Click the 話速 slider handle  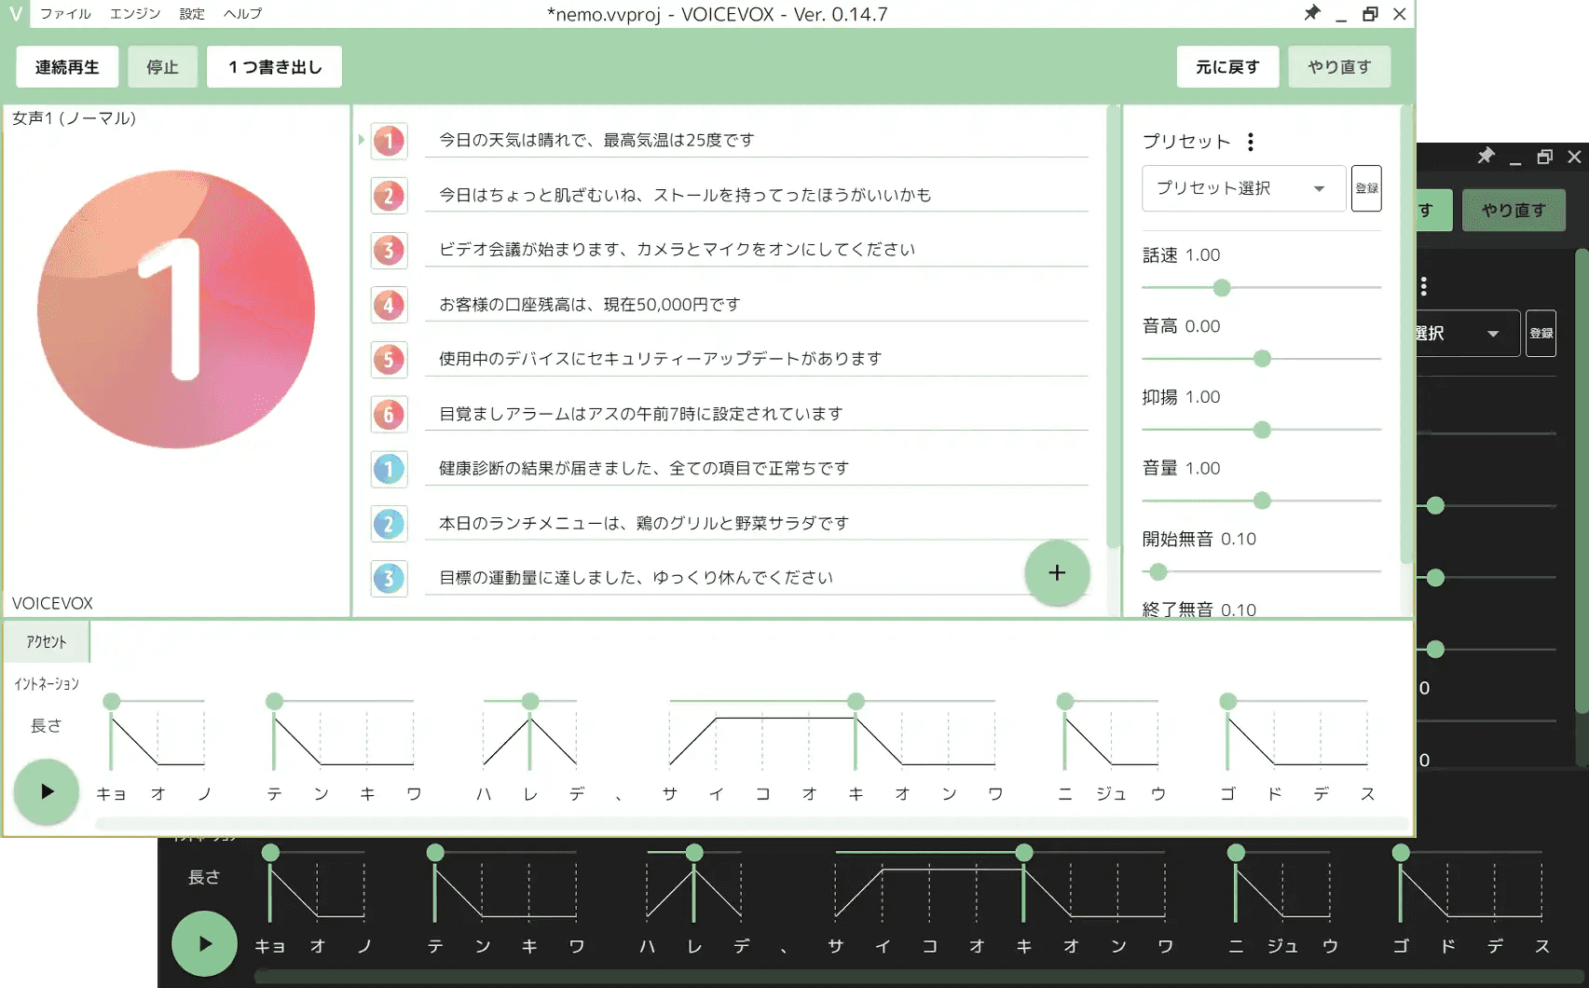click(1221, 289)
